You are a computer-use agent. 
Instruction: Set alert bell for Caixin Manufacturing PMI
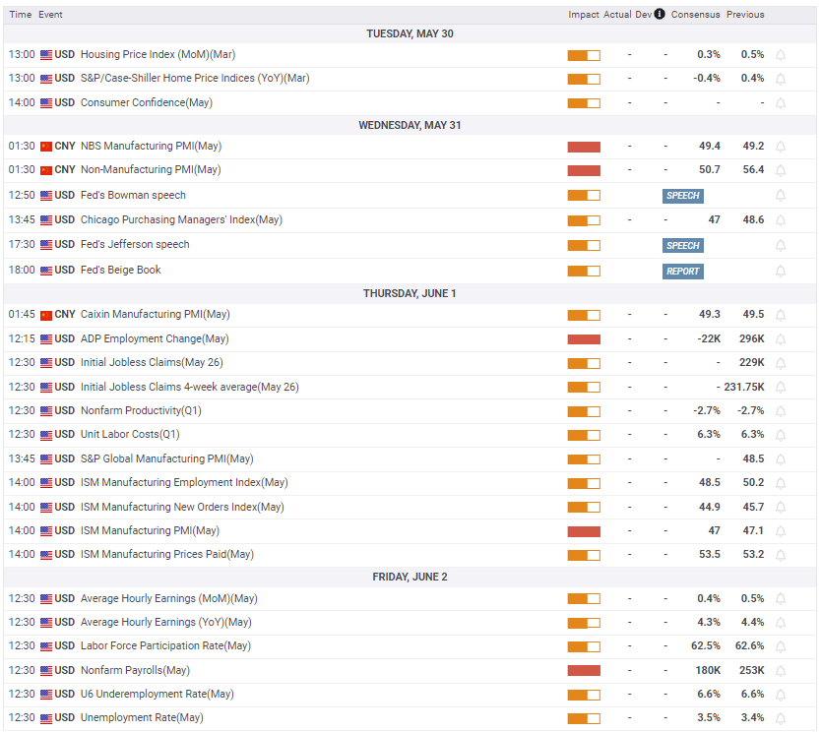tap(781, 315)
